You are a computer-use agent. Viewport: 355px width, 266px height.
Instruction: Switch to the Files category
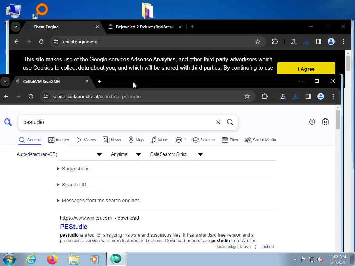coord(230,140)
